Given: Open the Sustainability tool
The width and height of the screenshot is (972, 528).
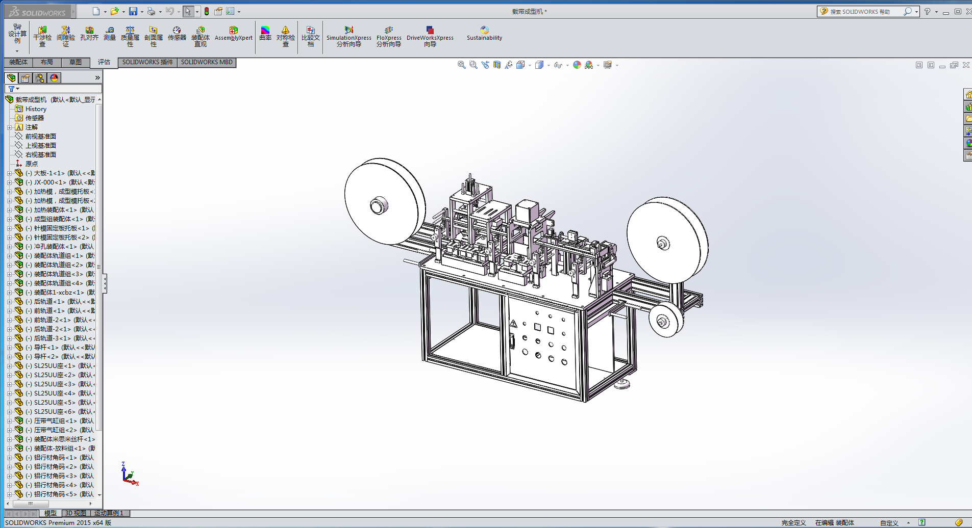Looking at the screenshot, I should click(484, 34).
